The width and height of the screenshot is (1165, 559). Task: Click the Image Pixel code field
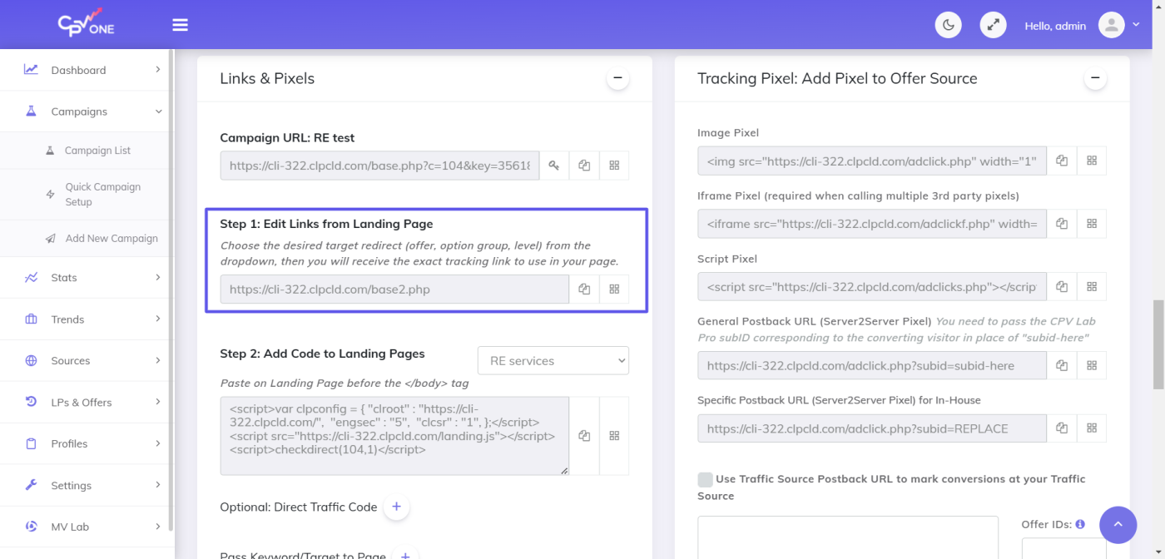pos(872,161)
